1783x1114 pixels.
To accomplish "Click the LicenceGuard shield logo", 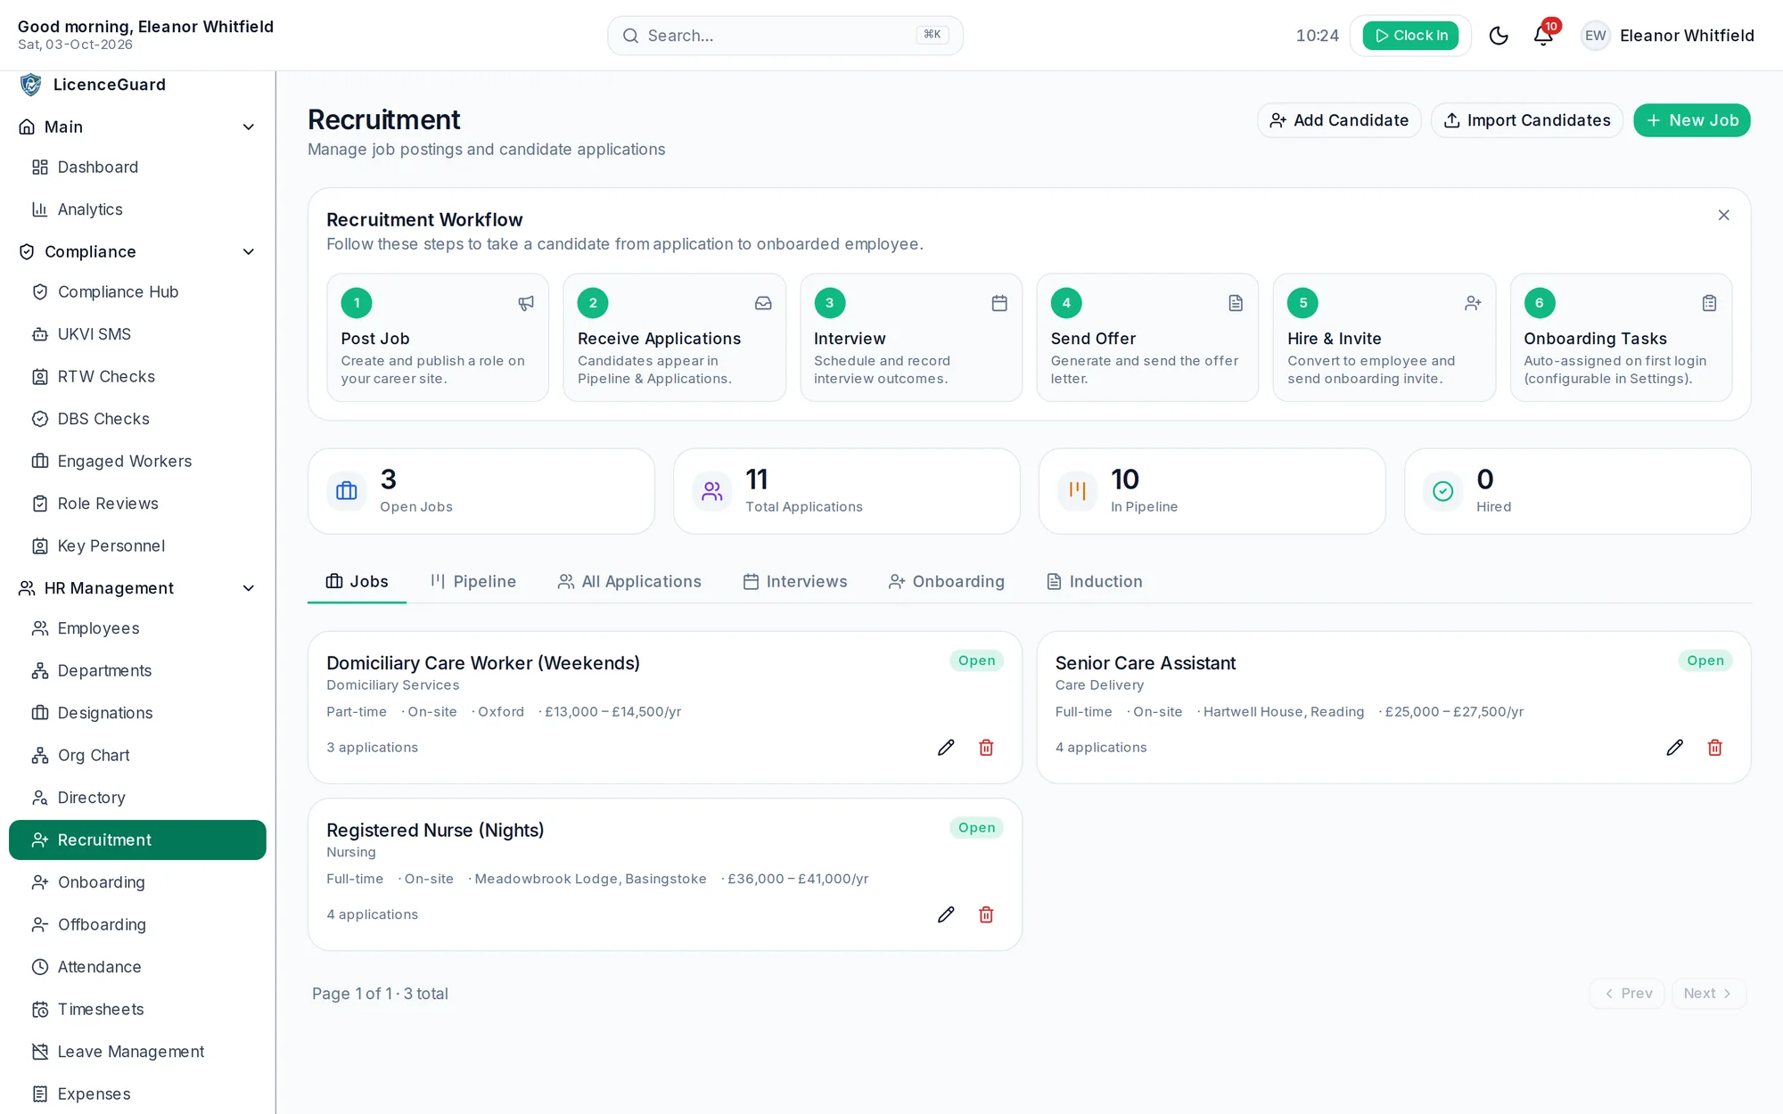I will (31, 85).
